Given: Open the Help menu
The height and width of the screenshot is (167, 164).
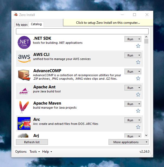Looking at the screenshot, I should 47,152.
